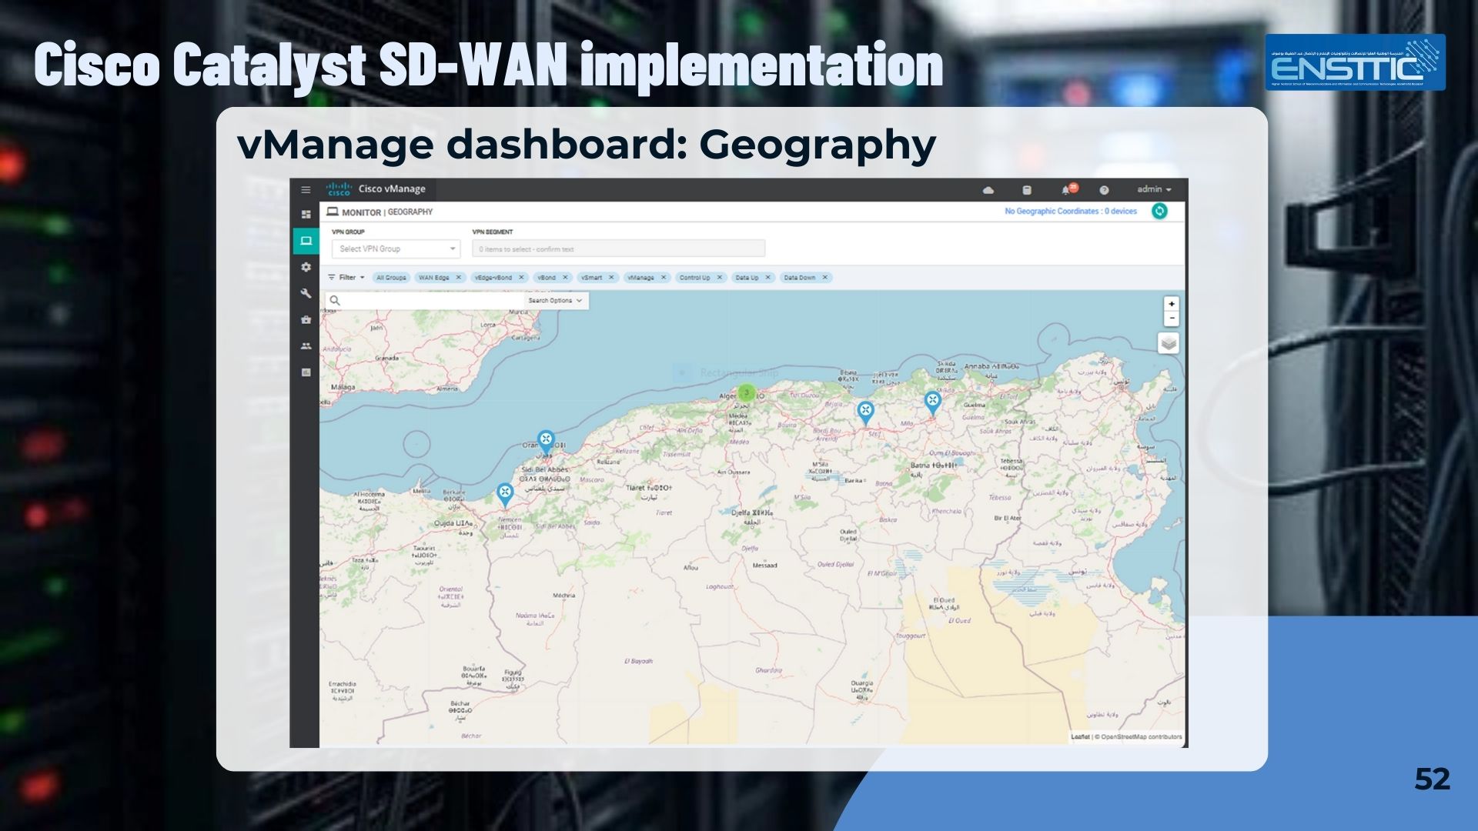Viewport: 1478px width, 831px height.
Task: Dismiss the Data Down filter chip
Action: 825,277
